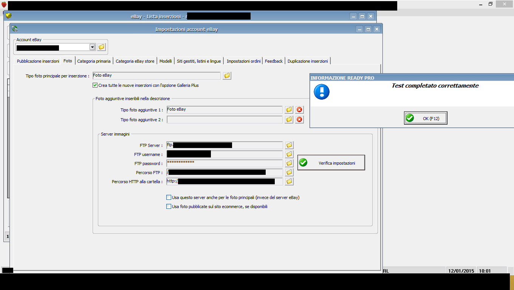Viewport: 514px width, 290px height.
Task: Click the time 10:01 in status bar
Action: pyautogui.click(x=485, y=271)
